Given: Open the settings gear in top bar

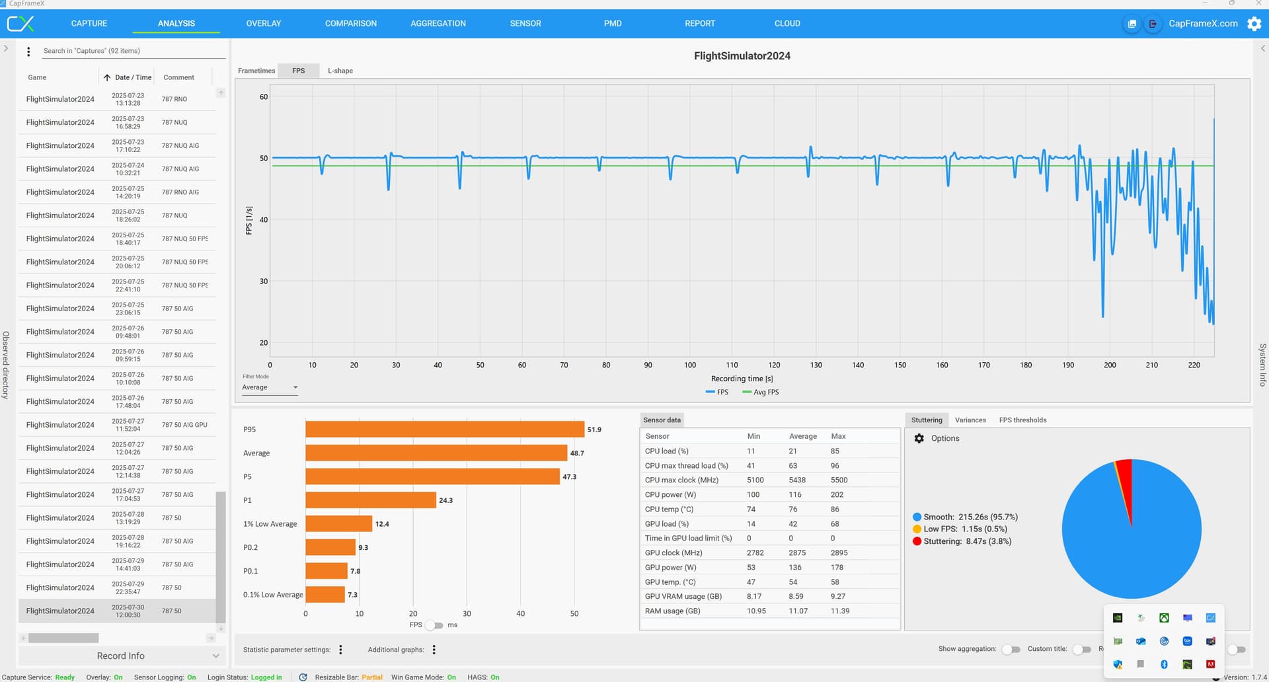Looking at the screenshot, I should coord(1254,24).
